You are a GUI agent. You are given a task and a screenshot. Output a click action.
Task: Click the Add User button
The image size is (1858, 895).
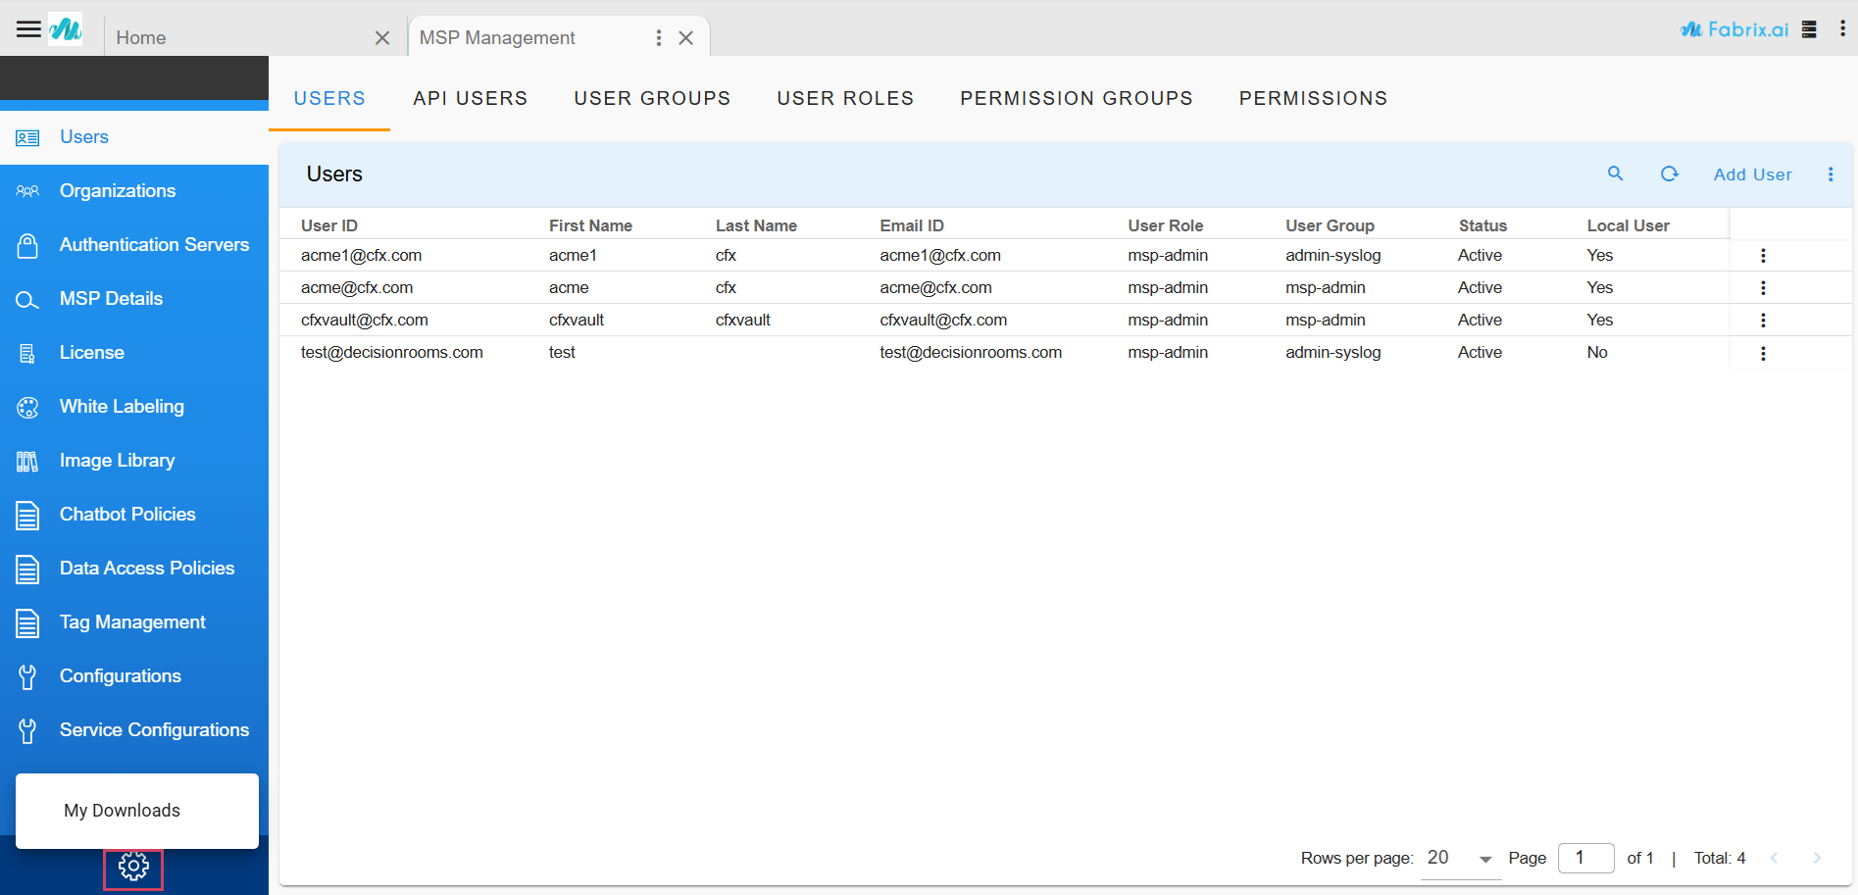(1752, 174)
